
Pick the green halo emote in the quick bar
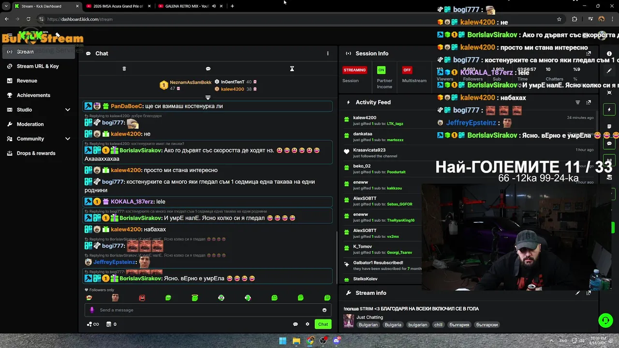[195, 298]
